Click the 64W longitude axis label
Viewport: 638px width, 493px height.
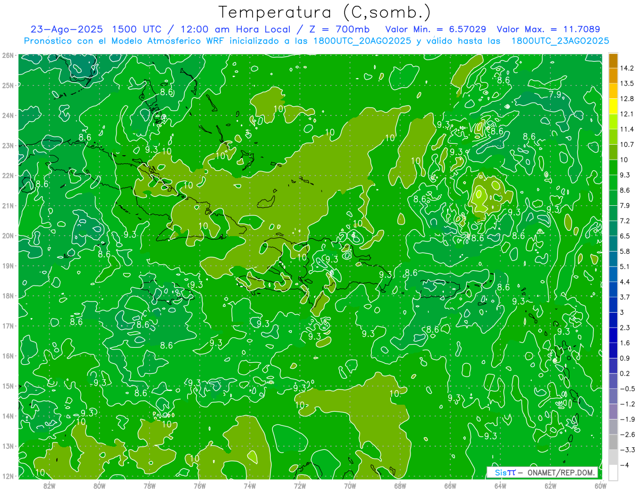coord(500,486)
